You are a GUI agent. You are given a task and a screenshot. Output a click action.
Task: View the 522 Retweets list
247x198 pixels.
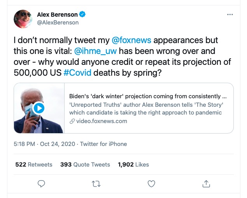pyautogui.click(x=34, y=165)
